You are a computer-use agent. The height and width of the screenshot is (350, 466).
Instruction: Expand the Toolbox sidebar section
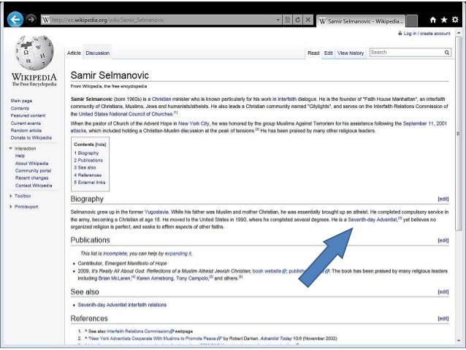point(20,196)
